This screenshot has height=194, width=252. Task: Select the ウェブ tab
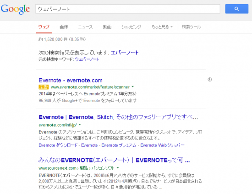tap(44, 27)
